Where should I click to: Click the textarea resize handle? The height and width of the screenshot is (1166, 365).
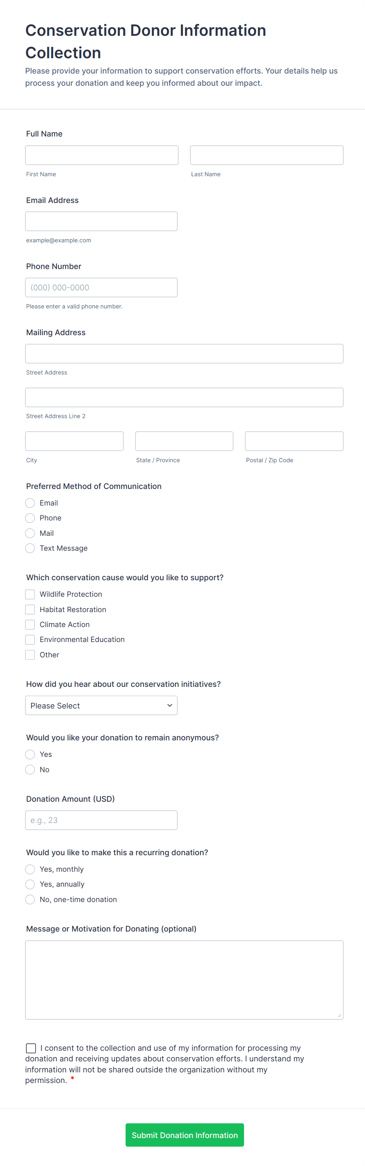point(339,1015)
